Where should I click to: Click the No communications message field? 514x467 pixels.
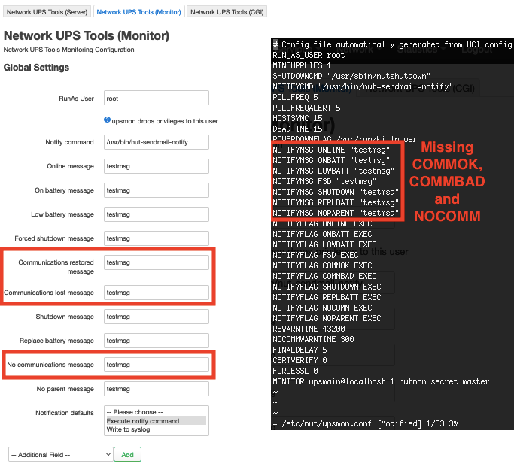click(x=157, y=365)
